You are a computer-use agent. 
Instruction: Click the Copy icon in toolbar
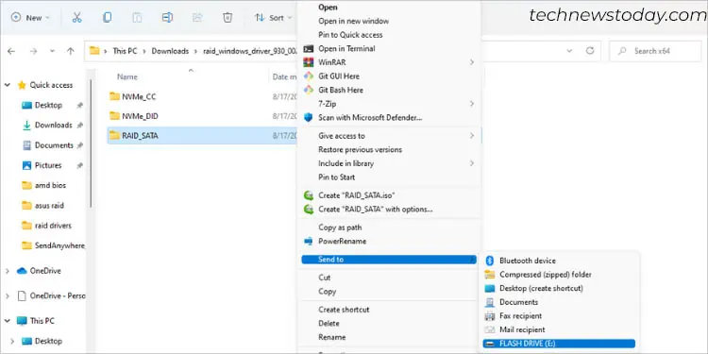pyautogui.click(x=107, y=18)
